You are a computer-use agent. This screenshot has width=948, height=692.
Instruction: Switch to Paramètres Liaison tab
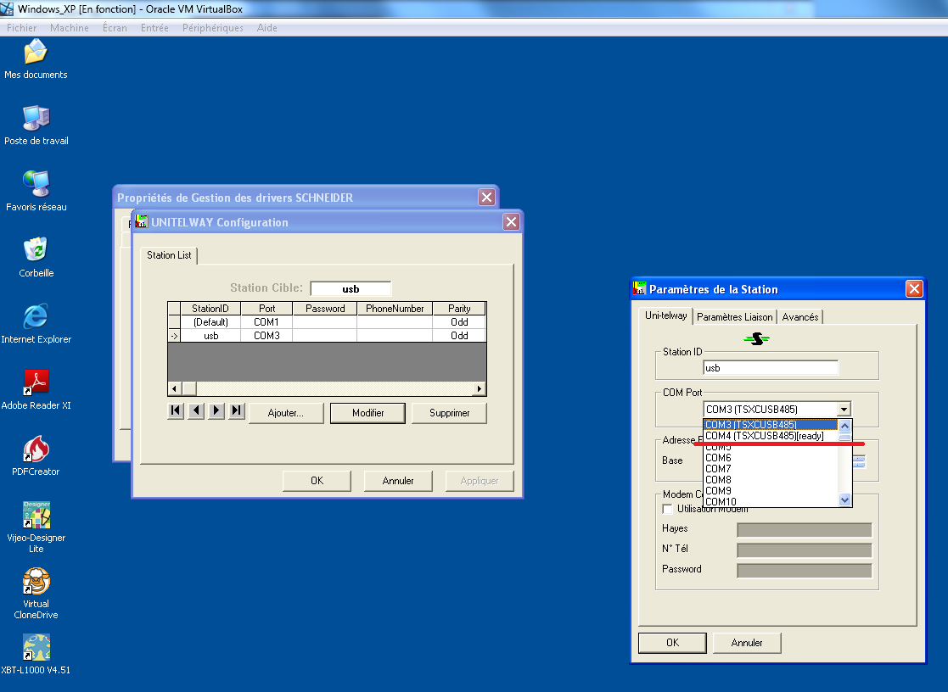735,317
